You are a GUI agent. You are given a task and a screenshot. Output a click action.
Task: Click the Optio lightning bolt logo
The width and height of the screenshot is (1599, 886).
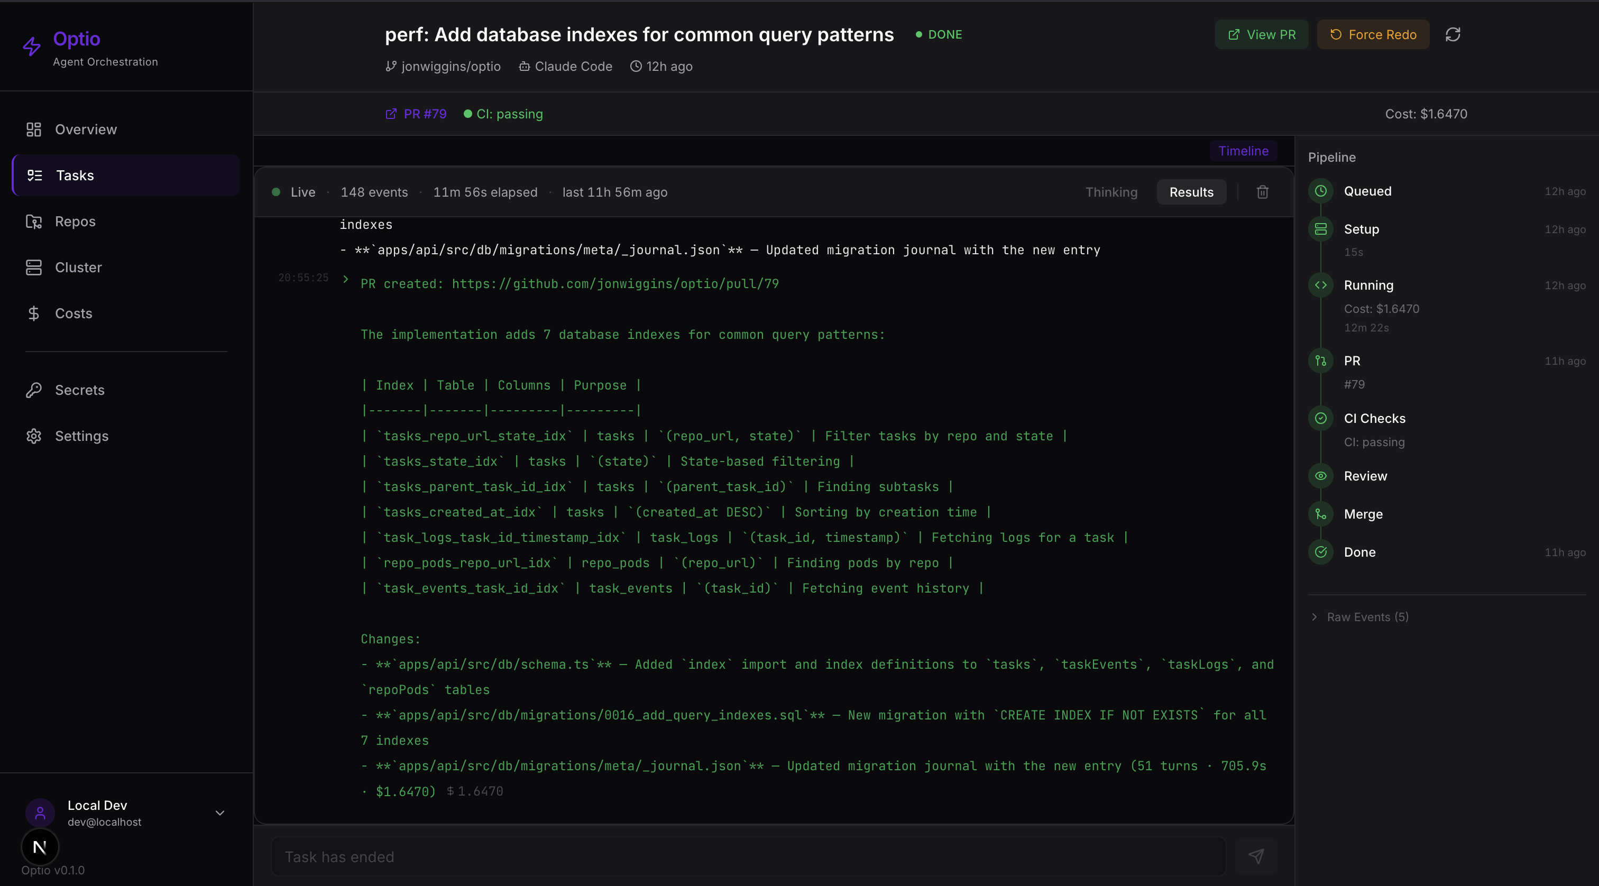point(32,46)
